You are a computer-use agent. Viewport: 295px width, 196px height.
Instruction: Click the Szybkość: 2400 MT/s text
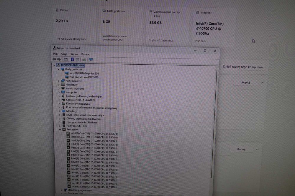point(161,40)
